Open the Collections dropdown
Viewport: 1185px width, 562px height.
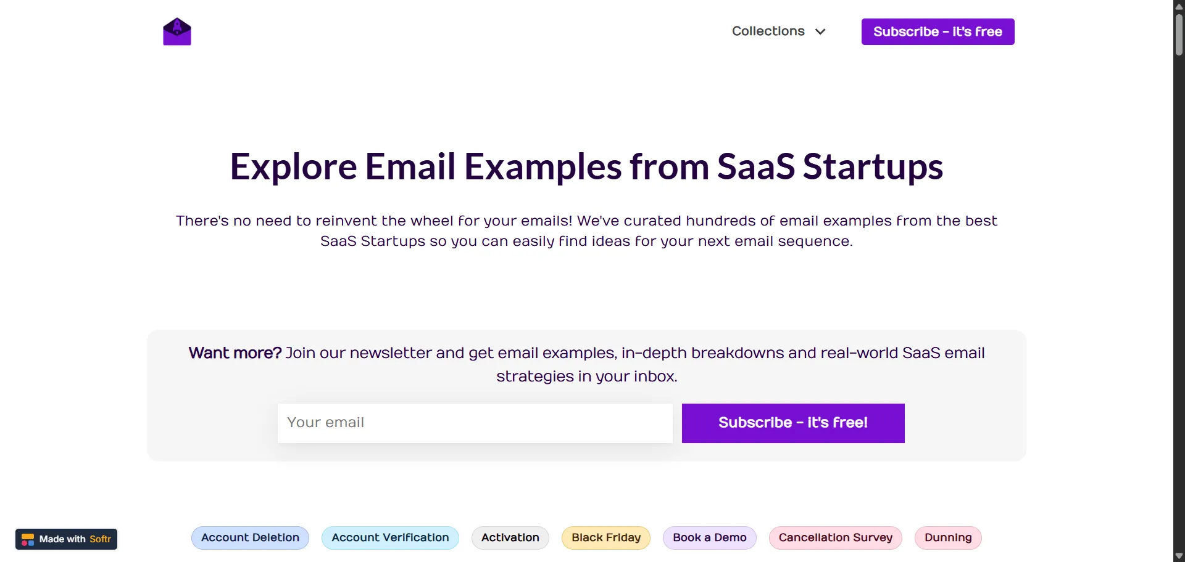coord(778,31)
